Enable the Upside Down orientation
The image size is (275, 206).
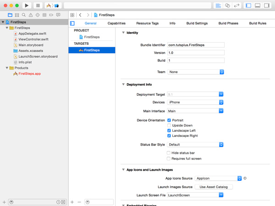click(169, 125)
